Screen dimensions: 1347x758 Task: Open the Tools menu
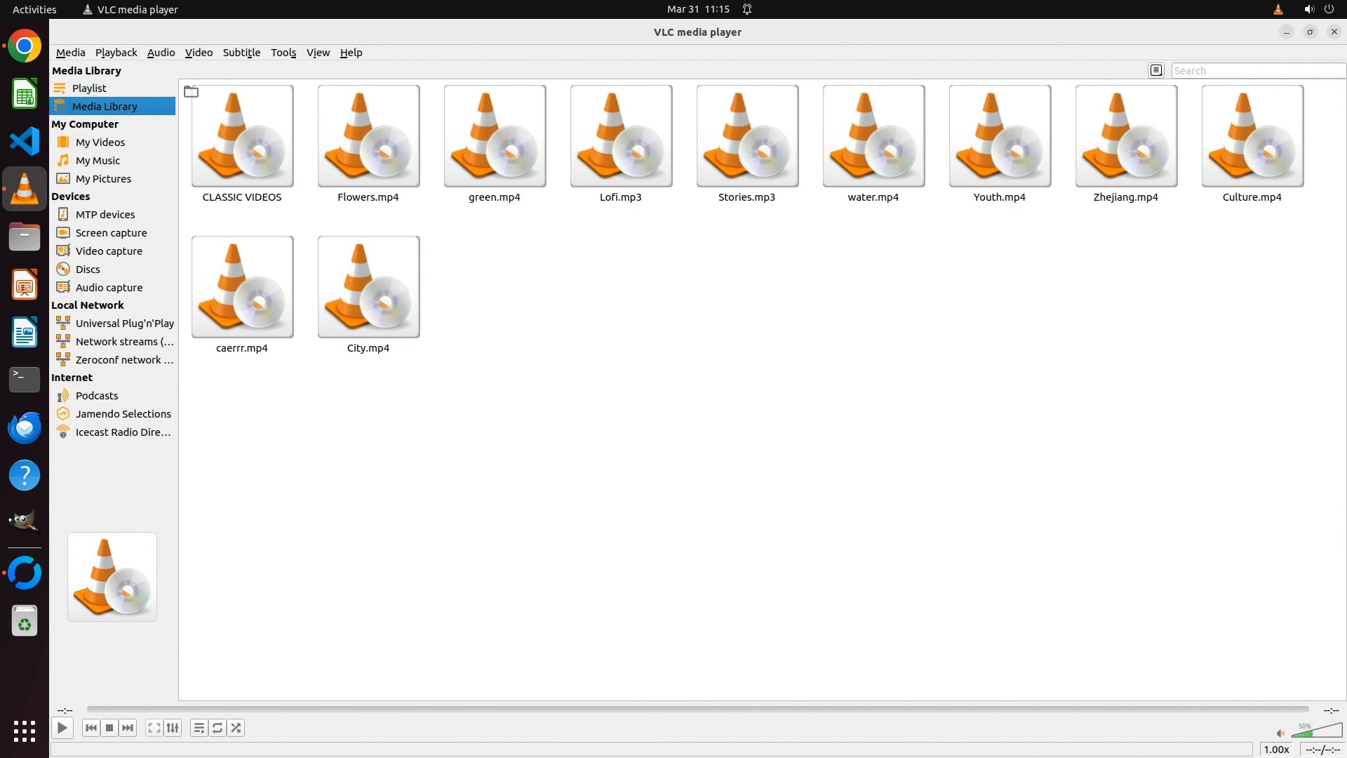pyautogui.click(x=283, y=53)
